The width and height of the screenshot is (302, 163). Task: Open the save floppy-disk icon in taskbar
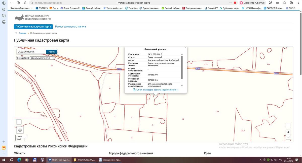[35, 160]
